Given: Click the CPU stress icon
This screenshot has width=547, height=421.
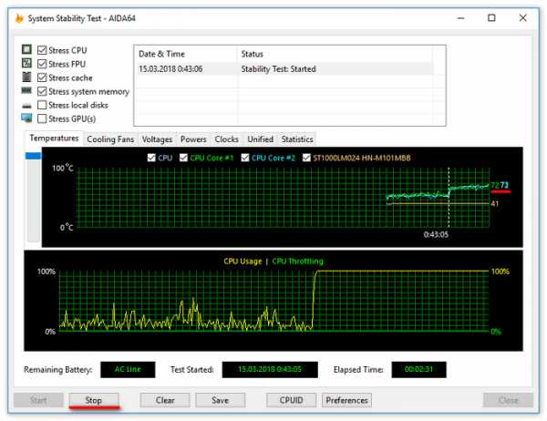Looking at the screenshot, I should point(26,49).
